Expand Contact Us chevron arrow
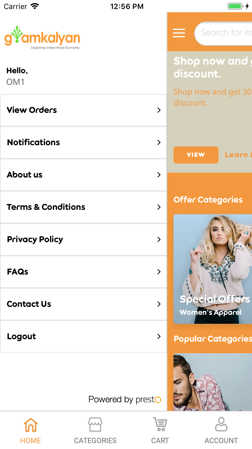This screenshot has width=252, height=449. point(159,304)
